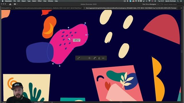
Task: Open the Effect menu
Action: tap(40, 1)
